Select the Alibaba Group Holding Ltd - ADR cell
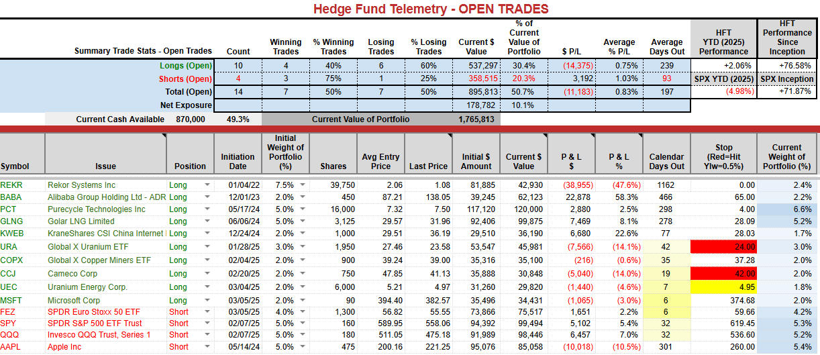820x355 pixels. (x=105, y=197)
